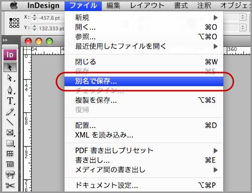Choose XML を読み込み... menu item
The image size is (252, 193).
tap(144, 135)
